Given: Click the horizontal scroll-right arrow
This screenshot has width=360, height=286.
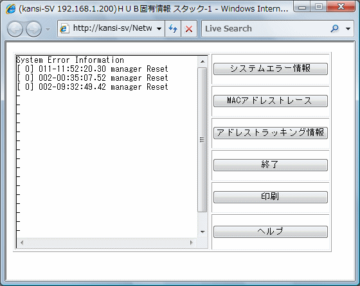Looking at the screenshot, I should tap(192, 243).
